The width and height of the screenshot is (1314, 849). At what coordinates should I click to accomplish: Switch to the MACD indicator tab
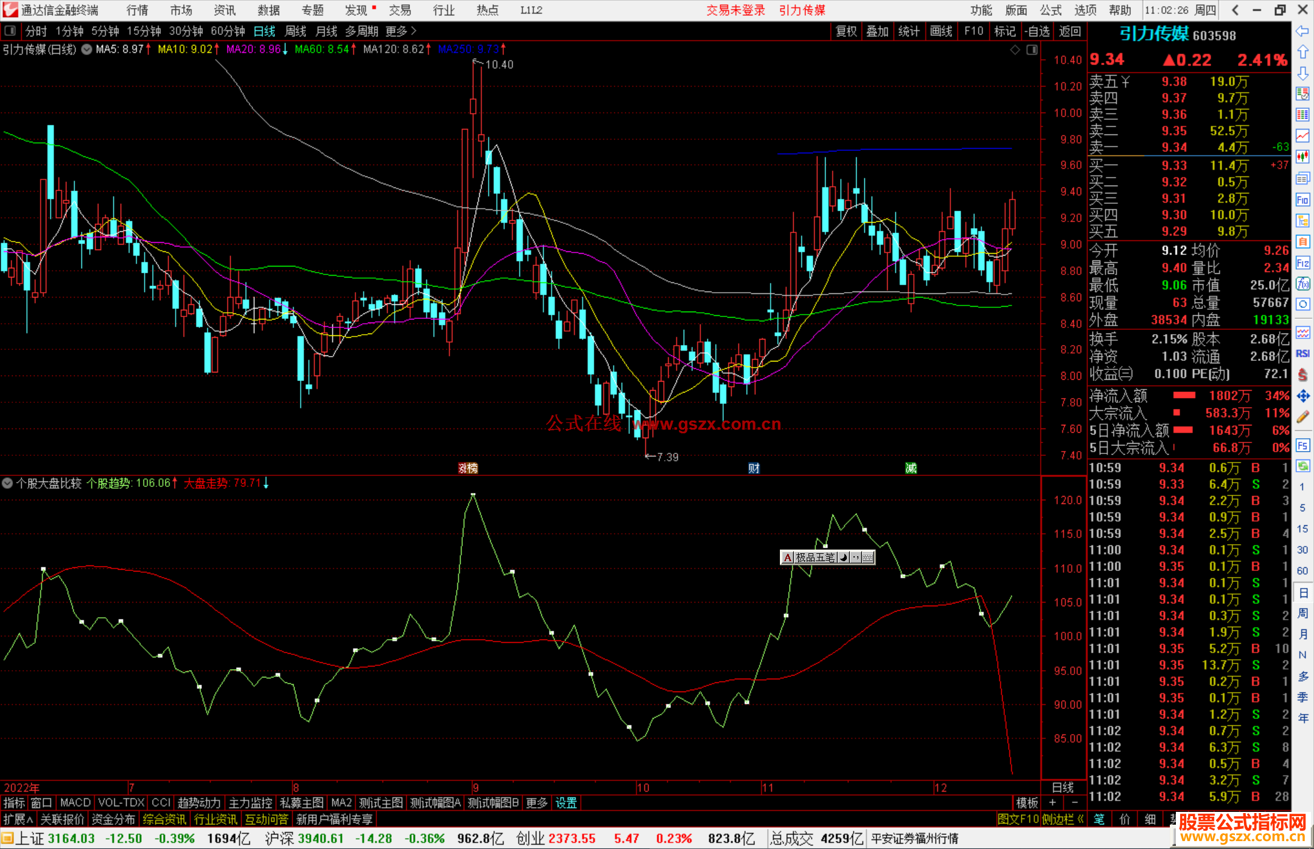(75, 803)
